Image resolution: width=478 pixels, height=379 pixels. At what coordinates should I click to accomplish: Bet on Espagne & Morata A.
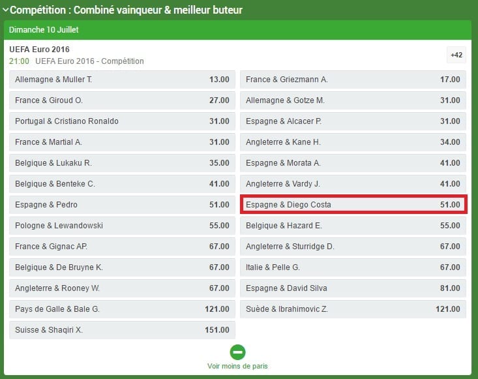pos(353,163)
